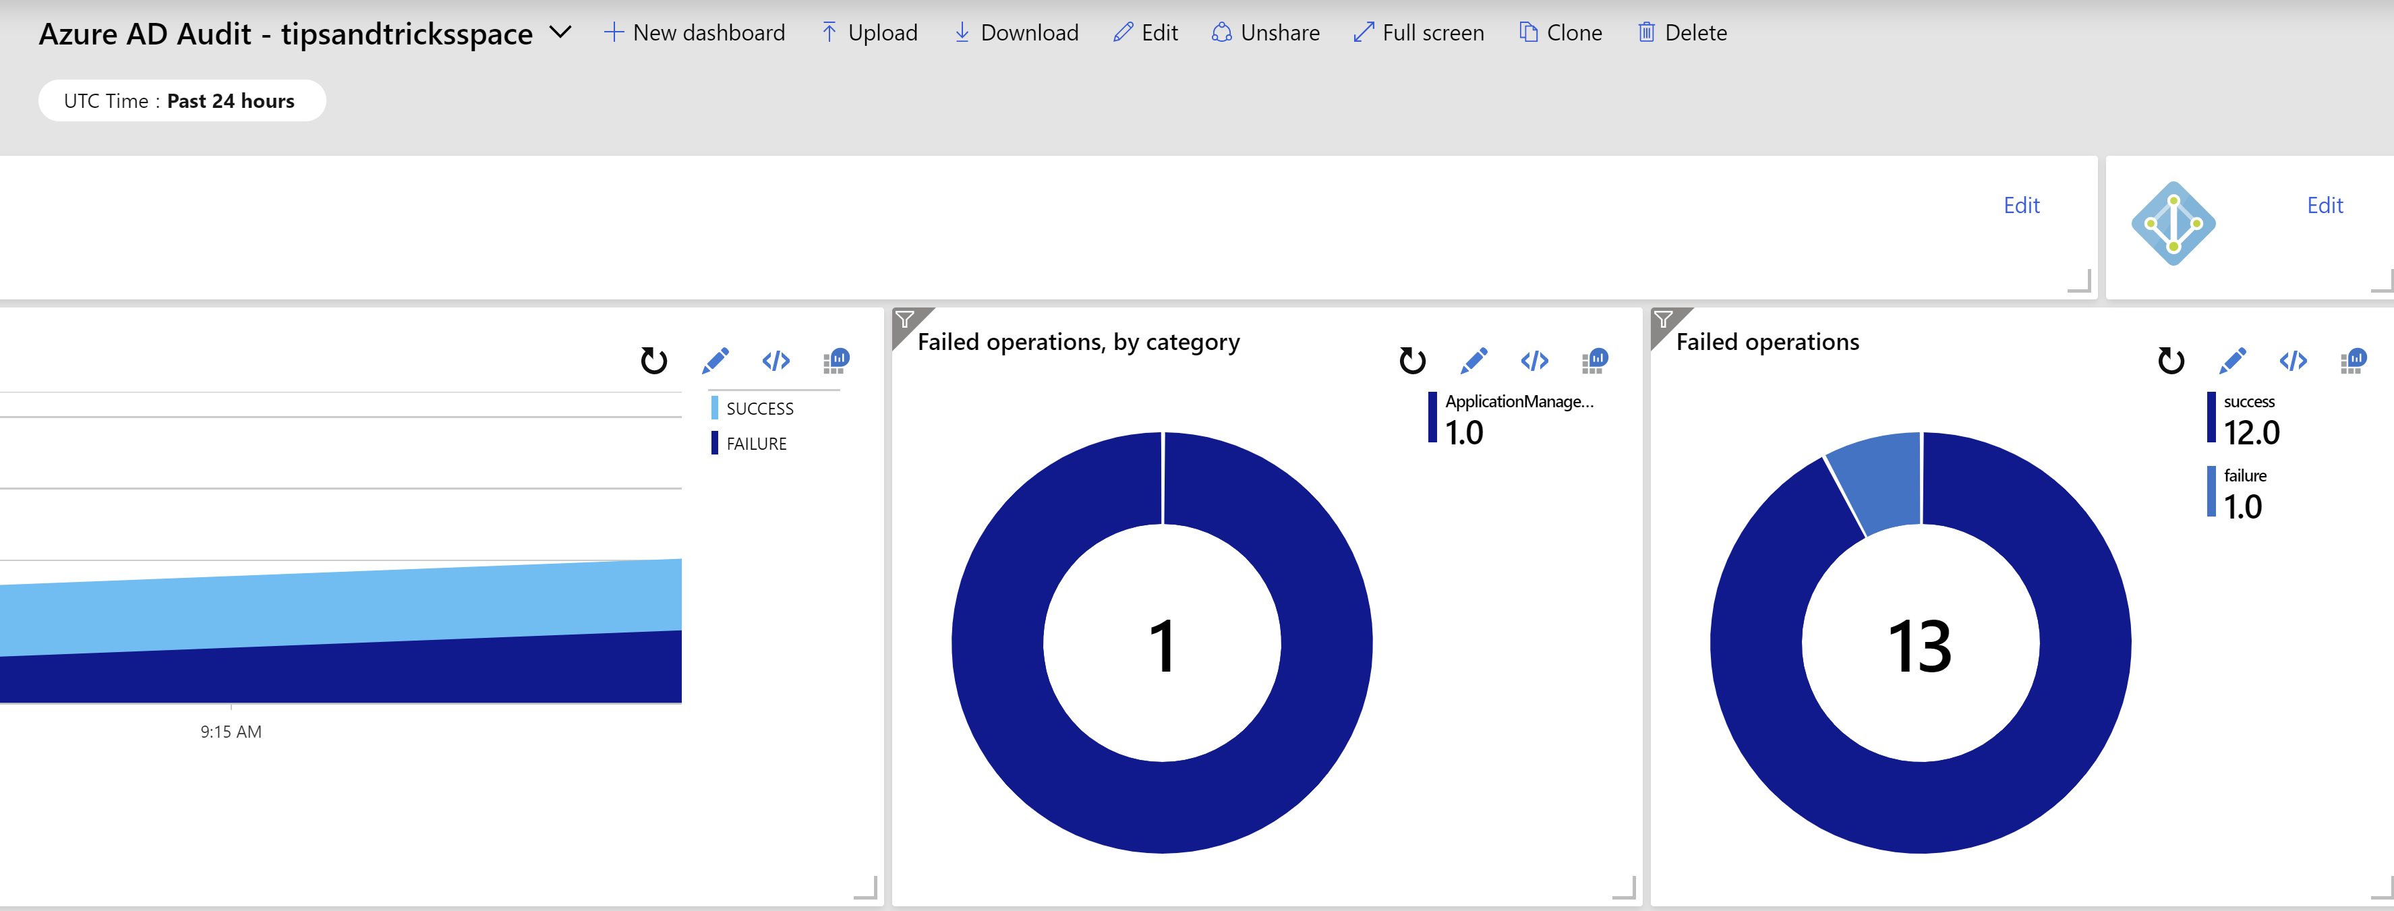Click resize handle of area chart tile
This screenshot has width=2394, height=911.
(866, 889)
